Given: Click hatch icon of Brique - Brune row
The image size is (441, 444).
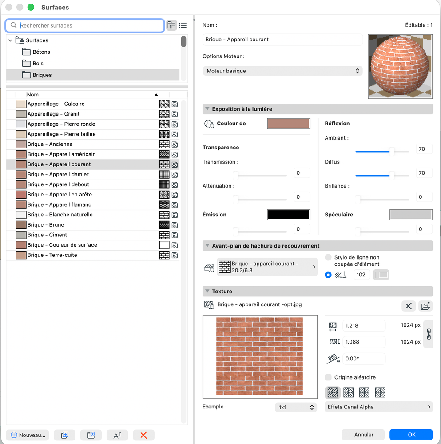Looking at the screenshot, I should click(x=164, y=225).
